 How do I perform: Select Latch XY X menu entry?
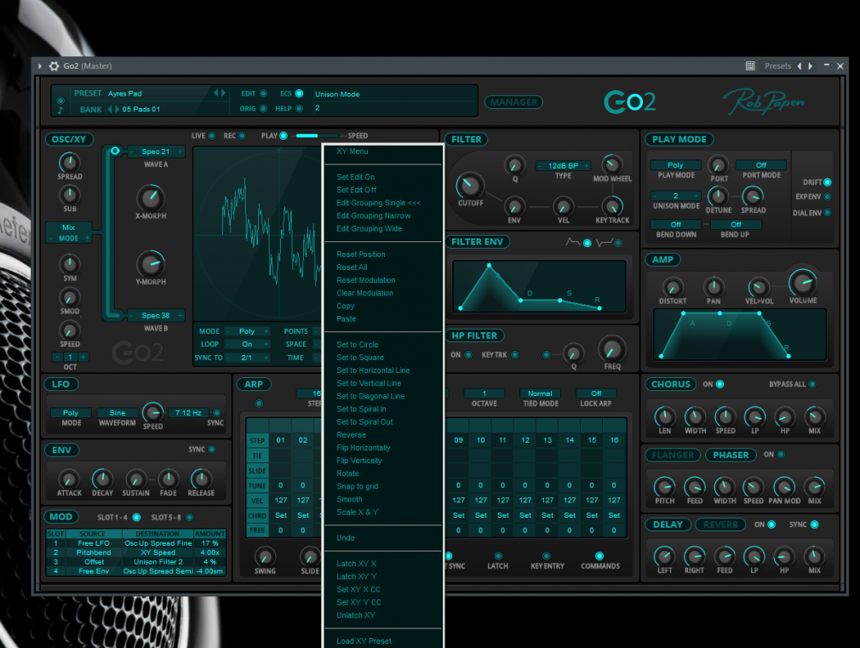point(357,564)
